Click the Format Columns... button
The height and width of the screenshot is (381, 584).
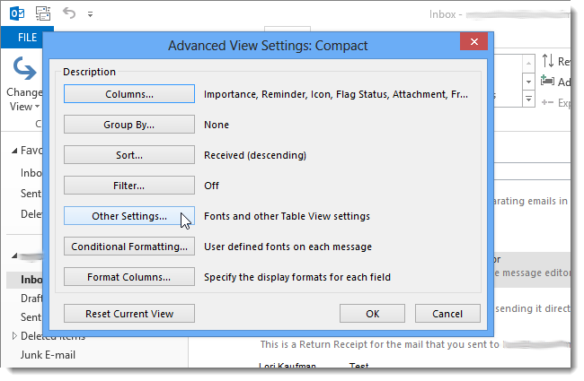pyautogui.click(x=128, y=276)
